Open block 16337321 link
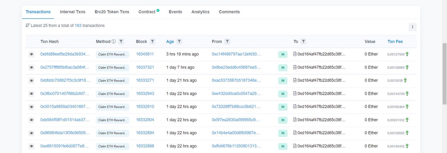 (145, 67)
